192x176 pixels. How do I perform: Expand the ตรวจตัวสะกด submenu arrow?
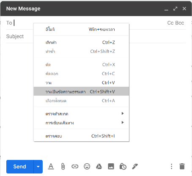pos(123,113)
